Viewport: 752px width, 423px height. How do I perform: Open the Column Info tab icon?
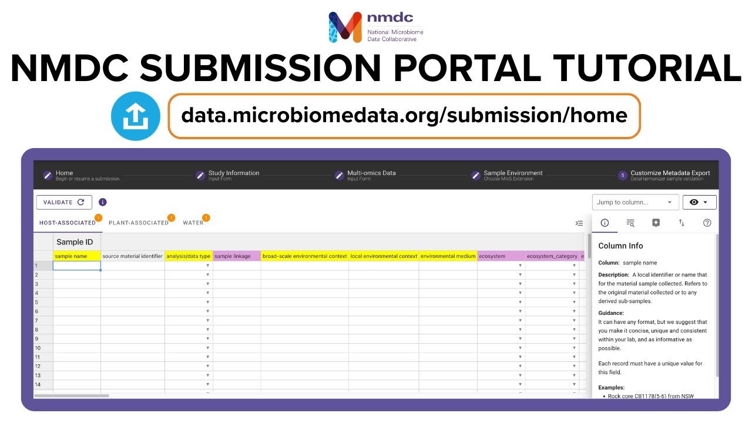(605, 223)
